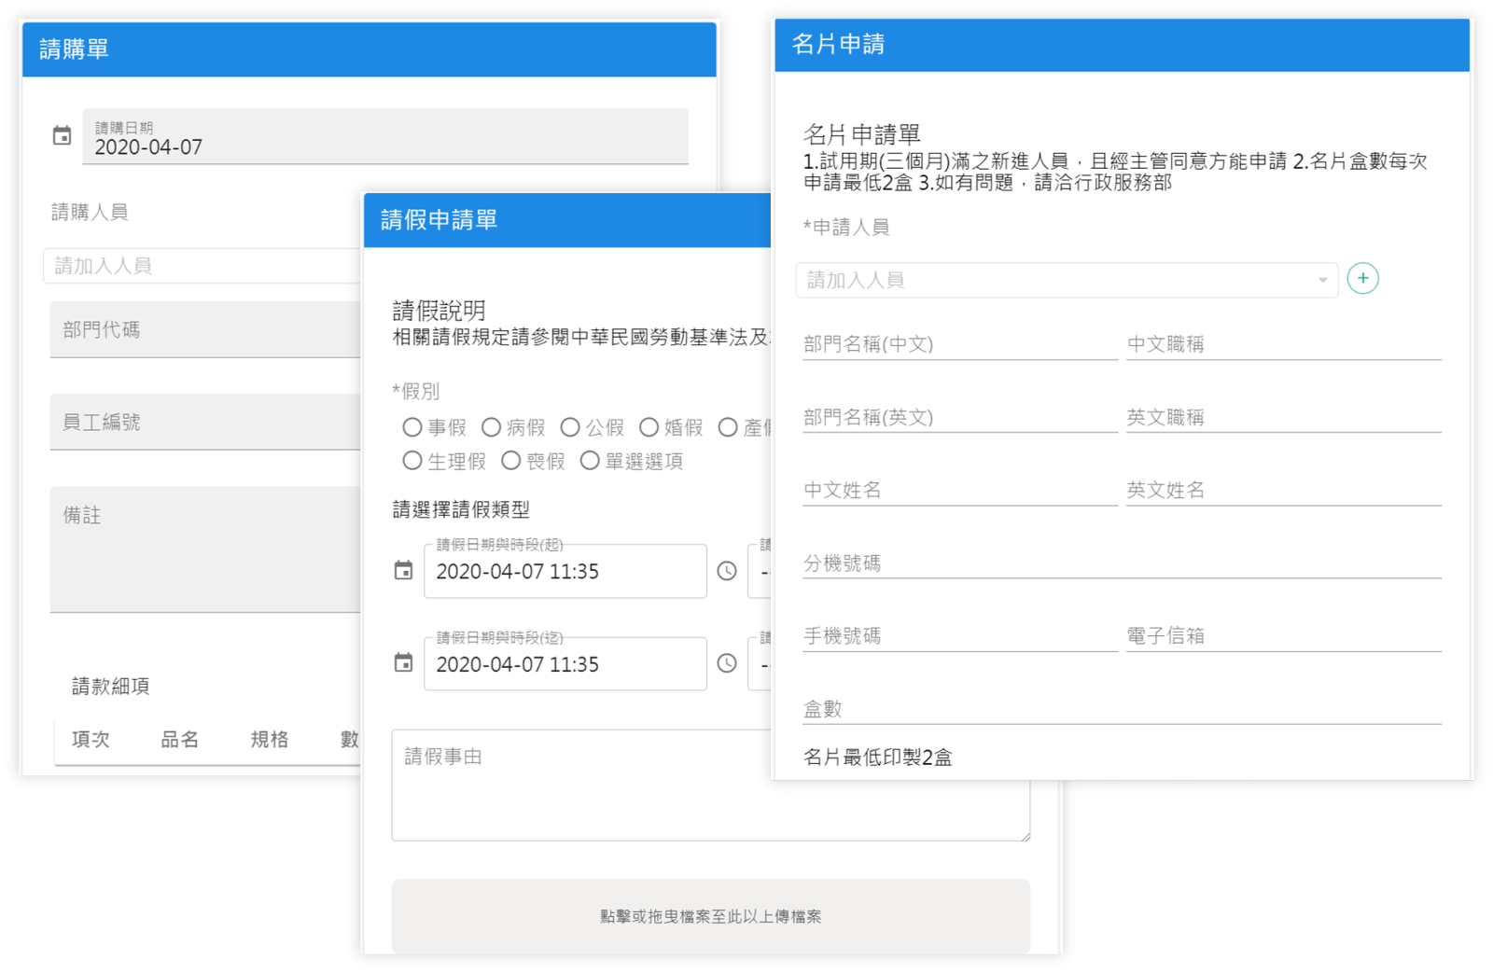Click the 中文職稱 field

pyautogui.click(x=1283, y=344)
